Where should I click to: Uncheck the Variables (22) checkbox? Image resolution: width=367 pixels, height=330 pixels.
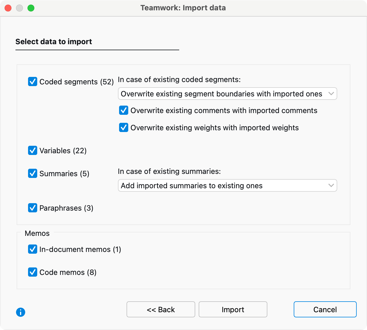point(33,151)
